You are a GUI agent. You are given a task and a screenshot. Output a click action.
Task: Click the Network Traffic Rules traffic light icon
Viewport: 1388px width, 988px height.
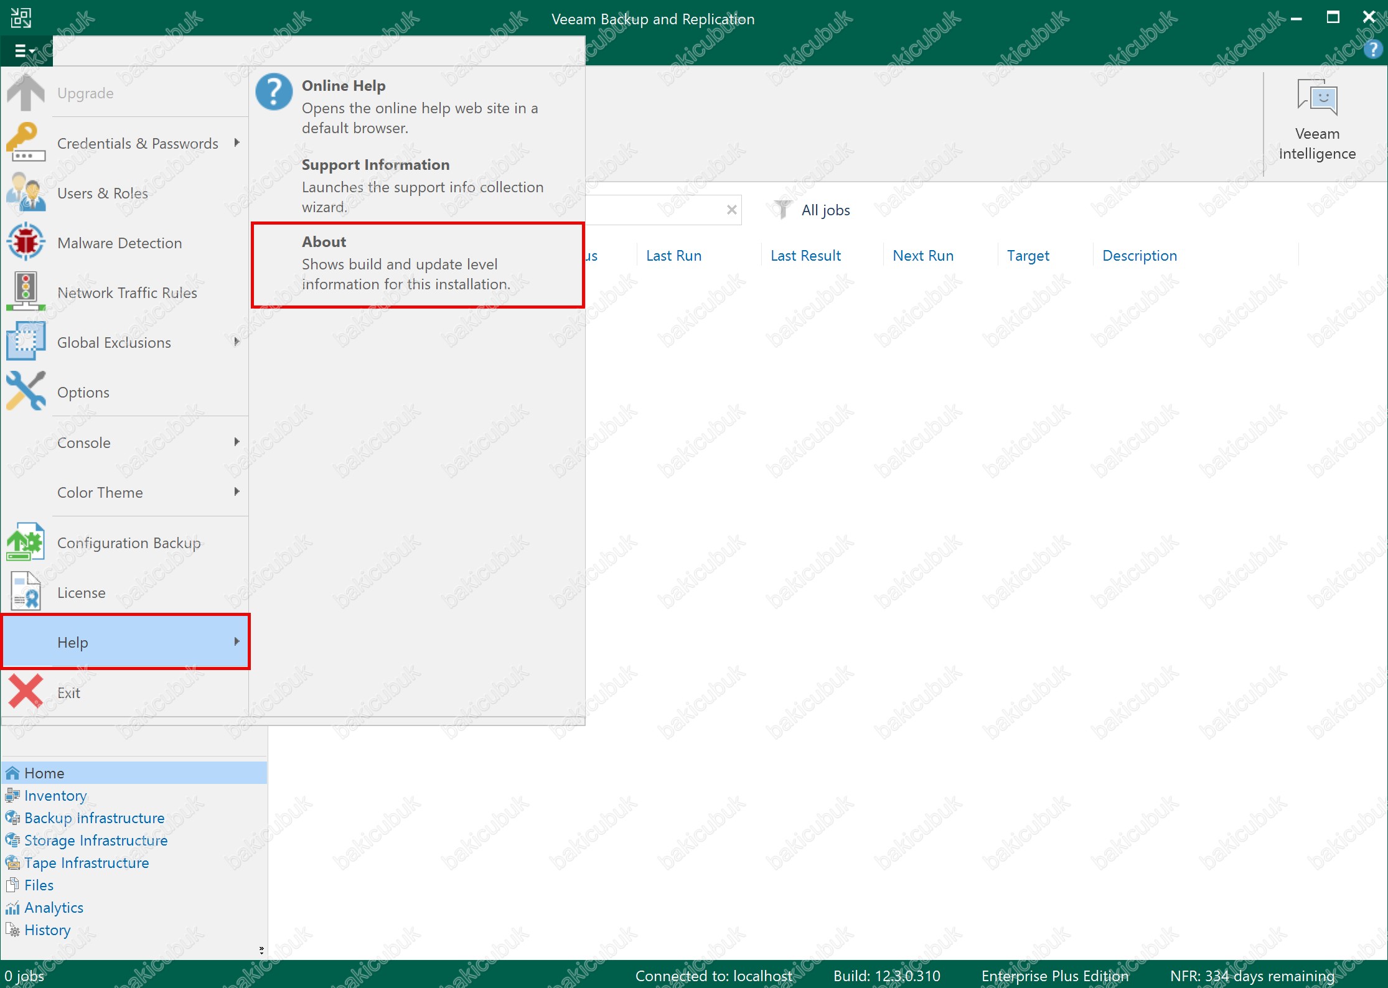26,292
